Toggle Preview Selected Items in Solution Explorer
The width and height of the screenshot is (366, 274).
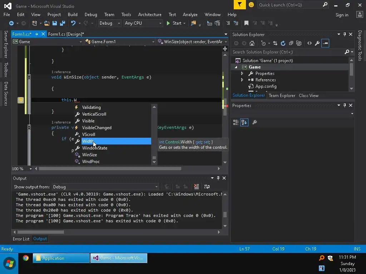[x=325, y=43]
